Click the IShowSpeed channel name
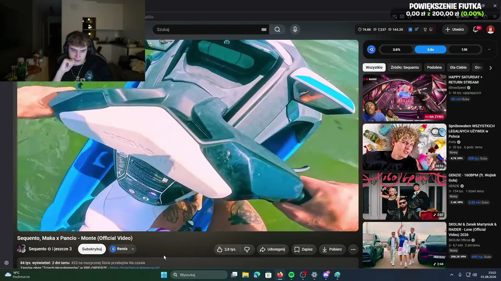Image resolution: width=501 pixels, height=281 pixels. (457, 88)
